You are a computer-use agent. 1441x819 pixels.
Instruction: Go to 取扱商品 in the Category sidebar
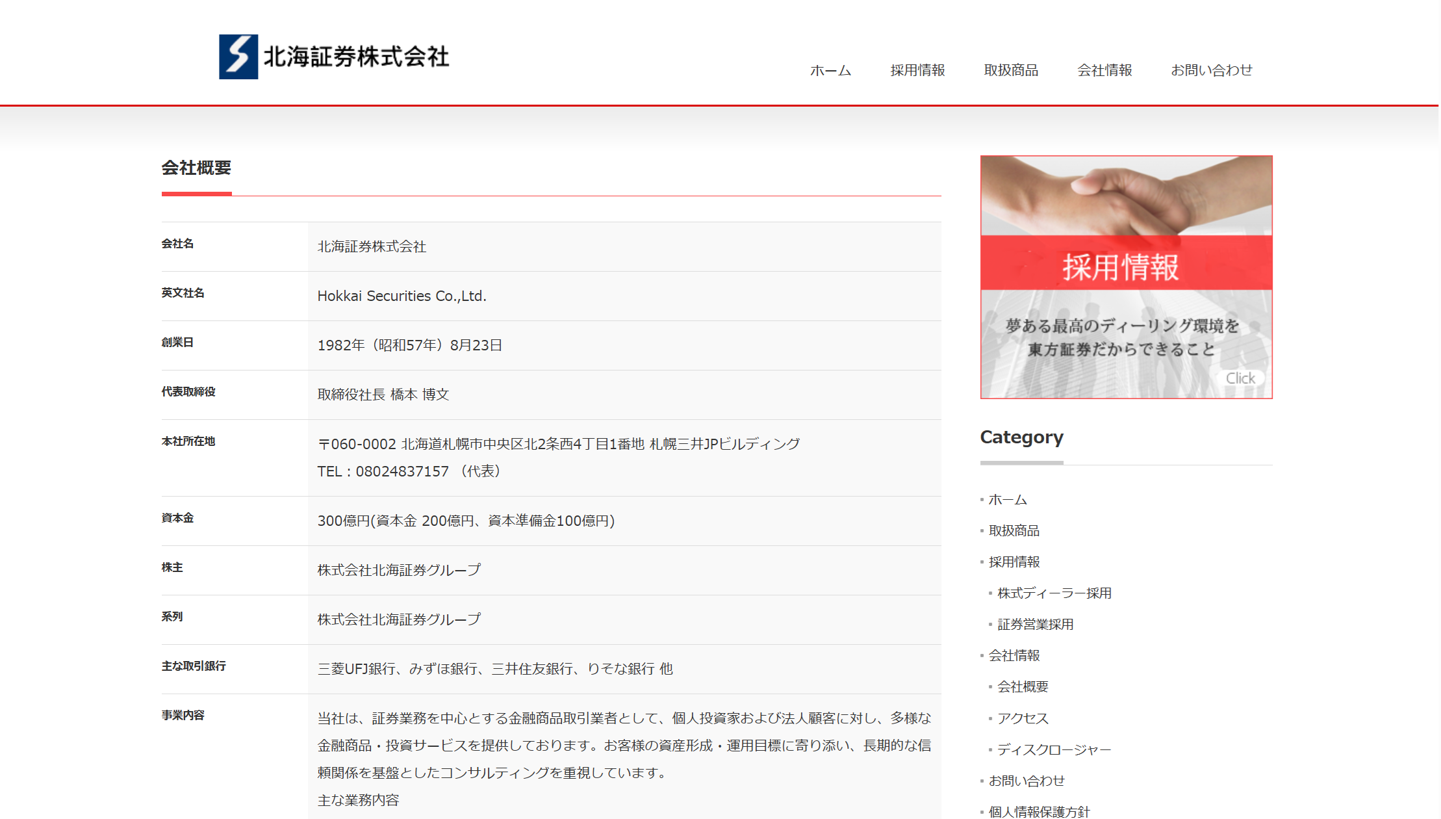[x=1014, y=531]
